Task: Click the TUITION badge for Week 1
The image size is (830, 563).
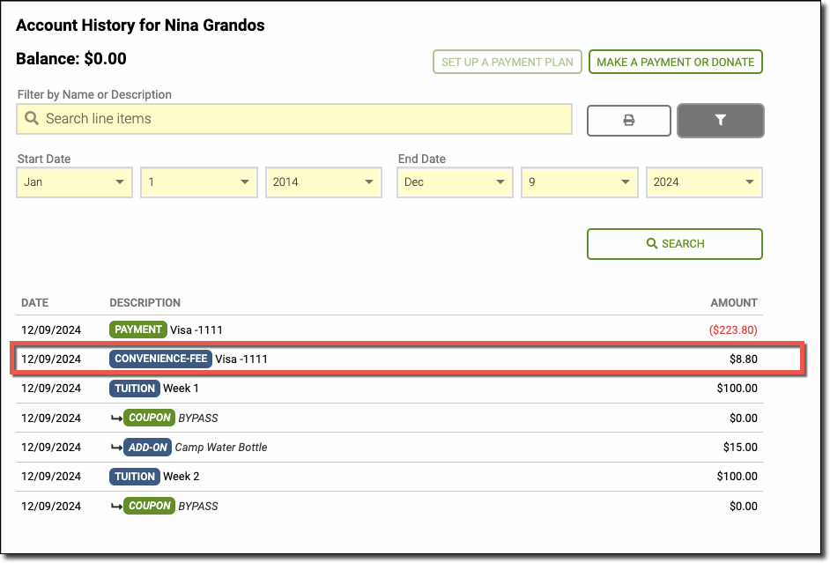Action: point(135,389)
